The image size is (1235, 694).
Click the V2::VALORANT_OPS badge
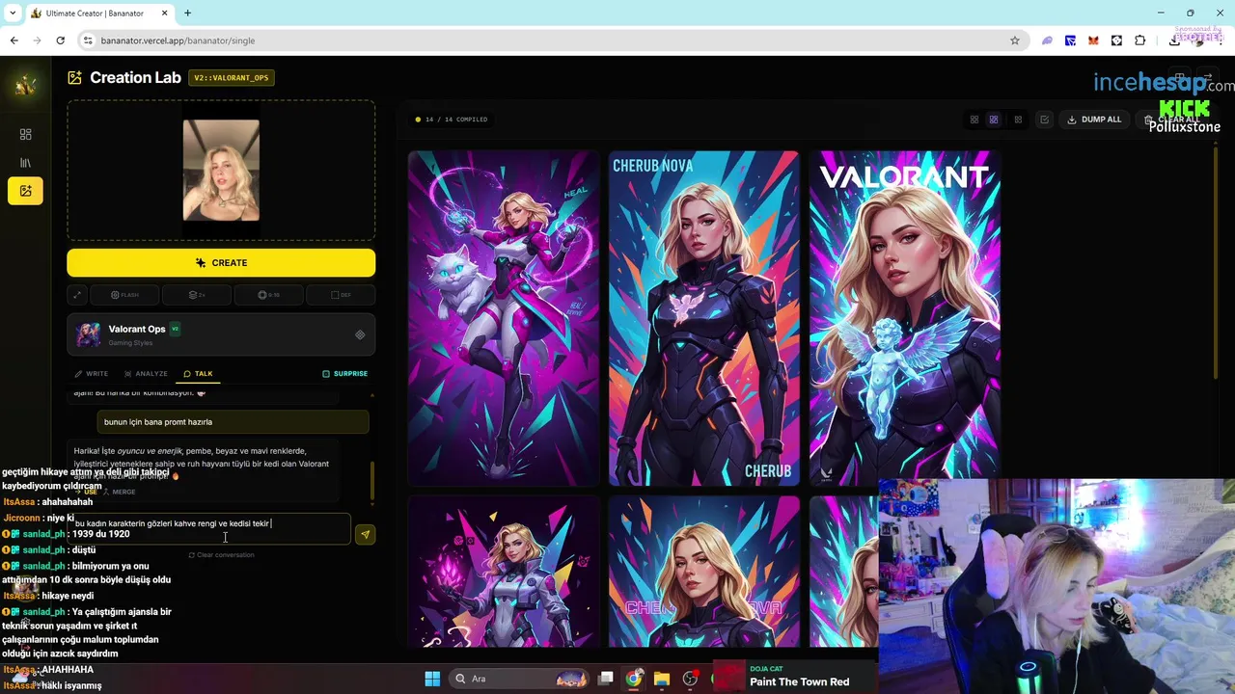tap(232, 78)
